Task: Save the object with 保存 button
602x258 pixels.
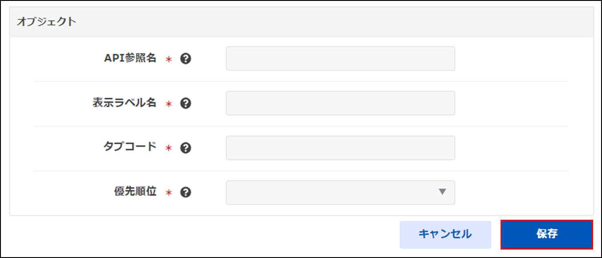Action: tap(547, 234)
